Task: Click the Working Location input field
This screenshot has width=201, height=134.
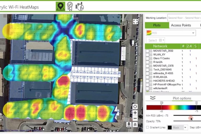Action: pyautogui.click(x=184, y=18)
